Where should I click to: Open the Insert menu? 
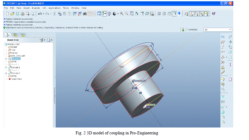[26, 8]
